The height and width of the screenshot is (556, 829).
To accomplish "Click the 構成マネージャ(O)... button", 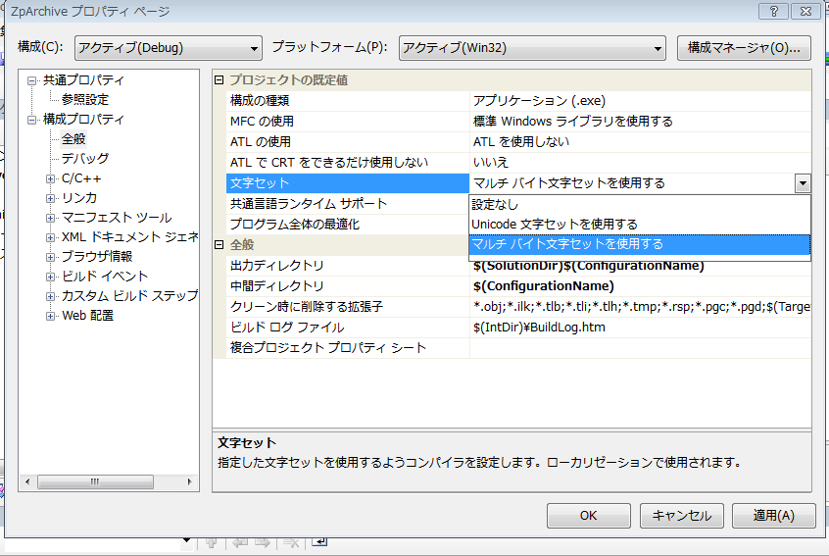I will click(744, 48).
